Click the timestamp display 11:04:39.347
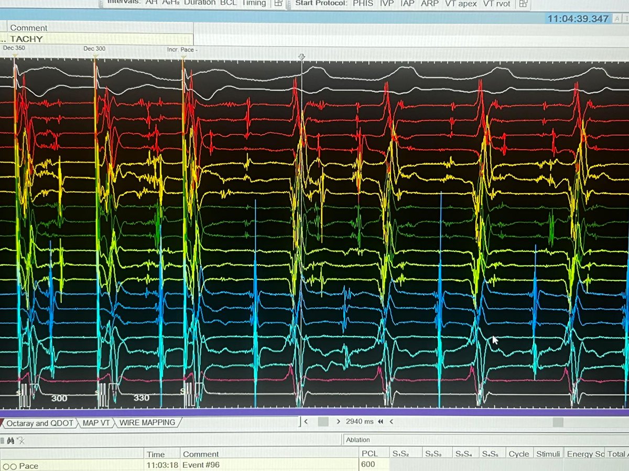 pyautogui.click(x=578, y=19)
